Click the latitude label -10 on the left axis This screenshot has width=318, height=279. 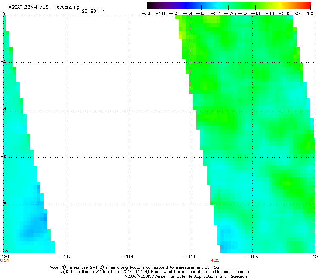pyautogui.click(x=4, y=252)
